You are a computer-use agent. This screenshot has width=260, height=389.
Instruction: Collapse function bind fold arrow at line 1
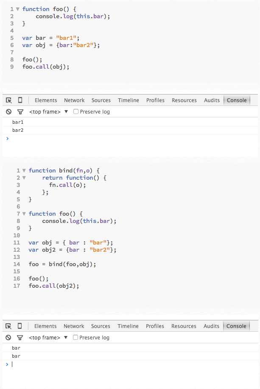[24, 171]
